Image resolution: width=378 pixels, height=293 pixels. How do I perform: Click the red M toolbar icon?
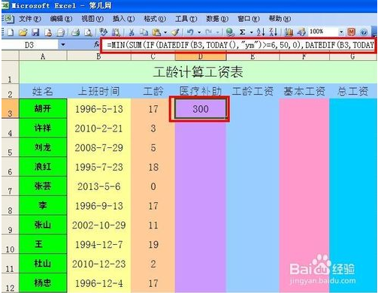point(352,32)
